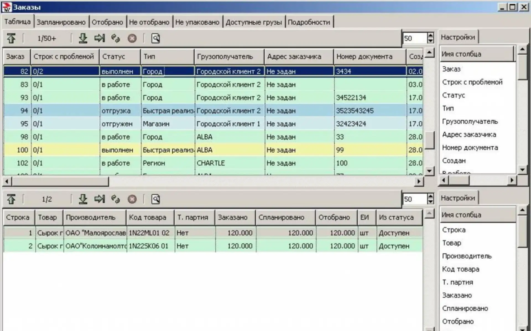This screenshot has height=331, width=531.
Task: Click go-to-first-page arrow in orders toolbar
Action: click(11, 38)
